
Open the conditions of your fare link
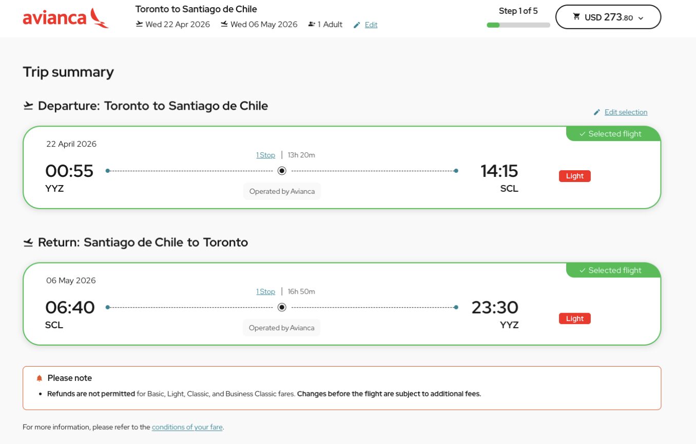tap(187, 427)
